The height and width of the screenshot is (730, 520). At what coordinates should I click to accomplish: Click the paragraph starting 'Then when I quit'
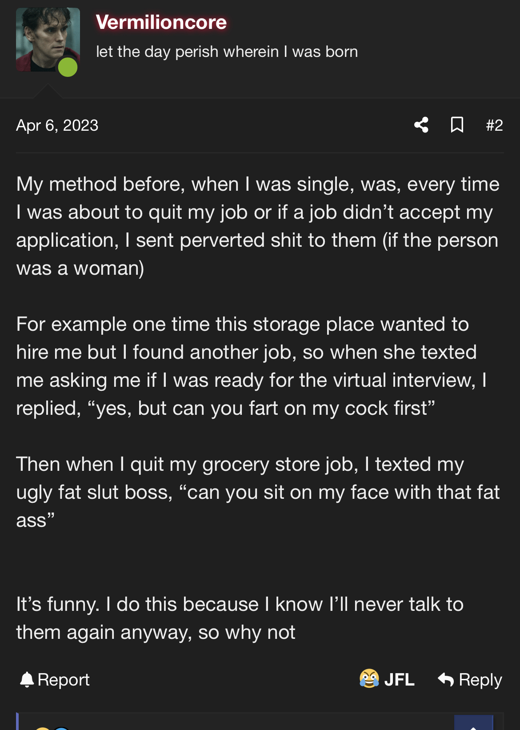tap(258, 492)
